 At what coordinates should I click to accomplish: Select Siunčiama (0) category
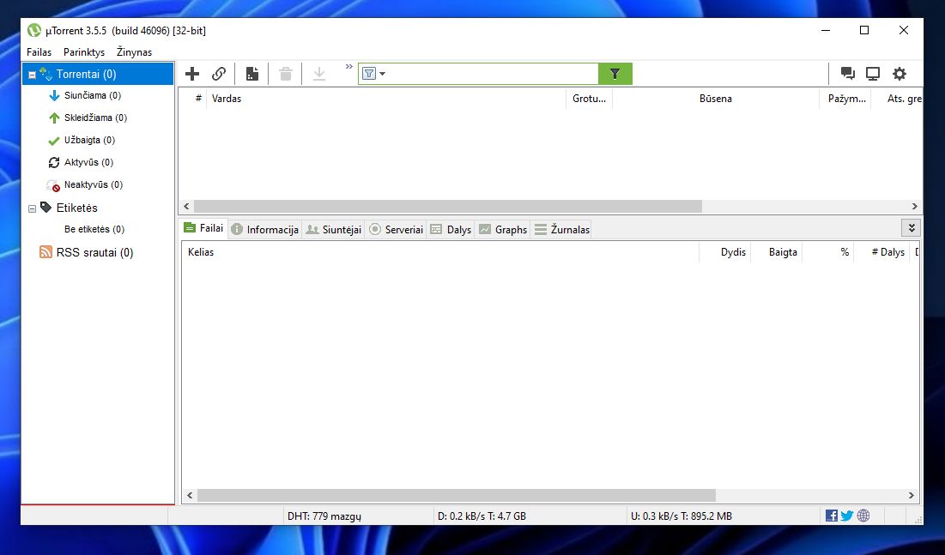tap(93, 95)
